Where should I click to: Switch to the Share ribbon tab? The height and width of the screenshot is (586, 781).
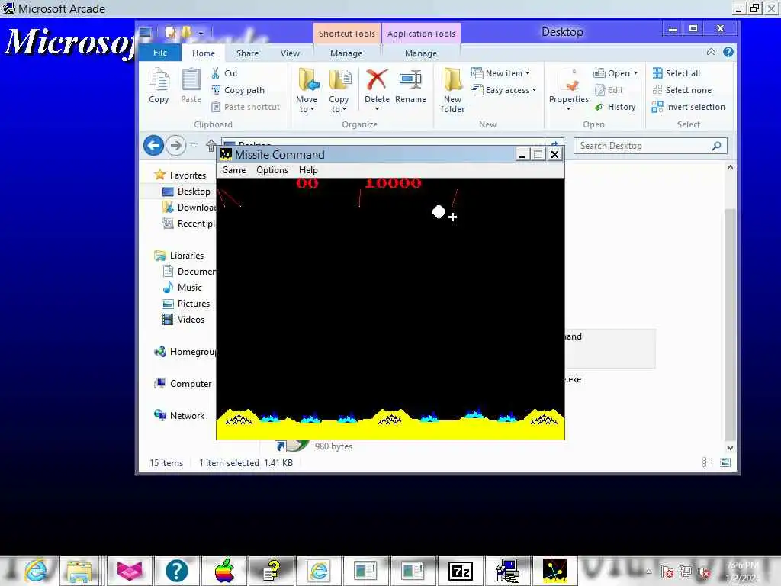click(x=247, y=53)
